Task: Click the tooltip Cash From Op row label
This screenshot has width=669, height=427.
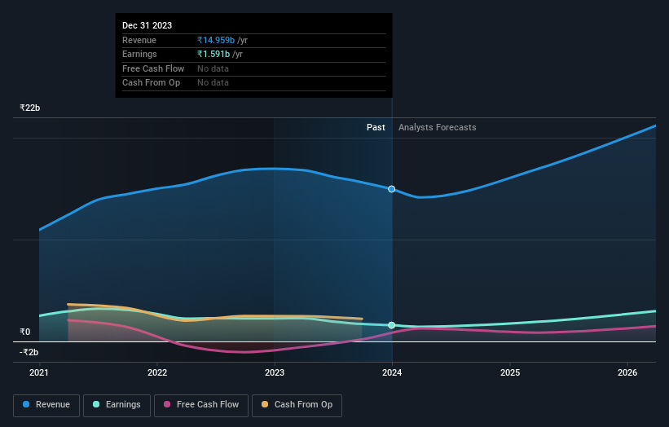Action: (x=151, y=83)
